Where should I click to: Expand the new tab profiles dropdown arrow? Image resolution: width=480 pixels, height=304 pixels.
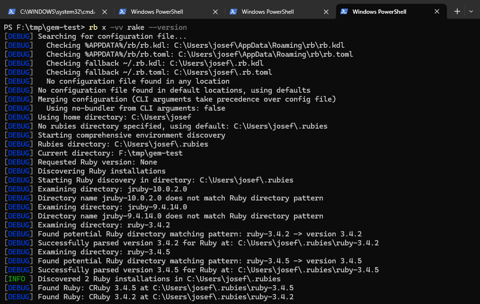[x=471, y=11]
